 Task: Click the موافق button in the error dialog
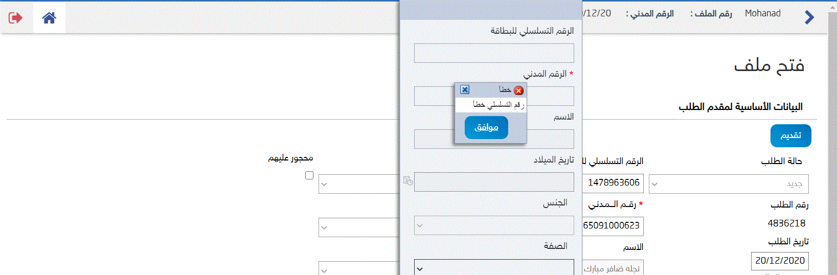[x=486, y=127]
